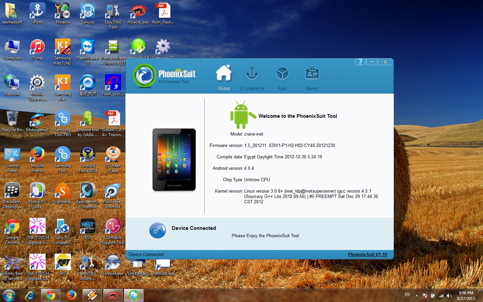Open the SPT desktop shortcut
The width and height of the screenshot is (483, 302).
point(63,265)
